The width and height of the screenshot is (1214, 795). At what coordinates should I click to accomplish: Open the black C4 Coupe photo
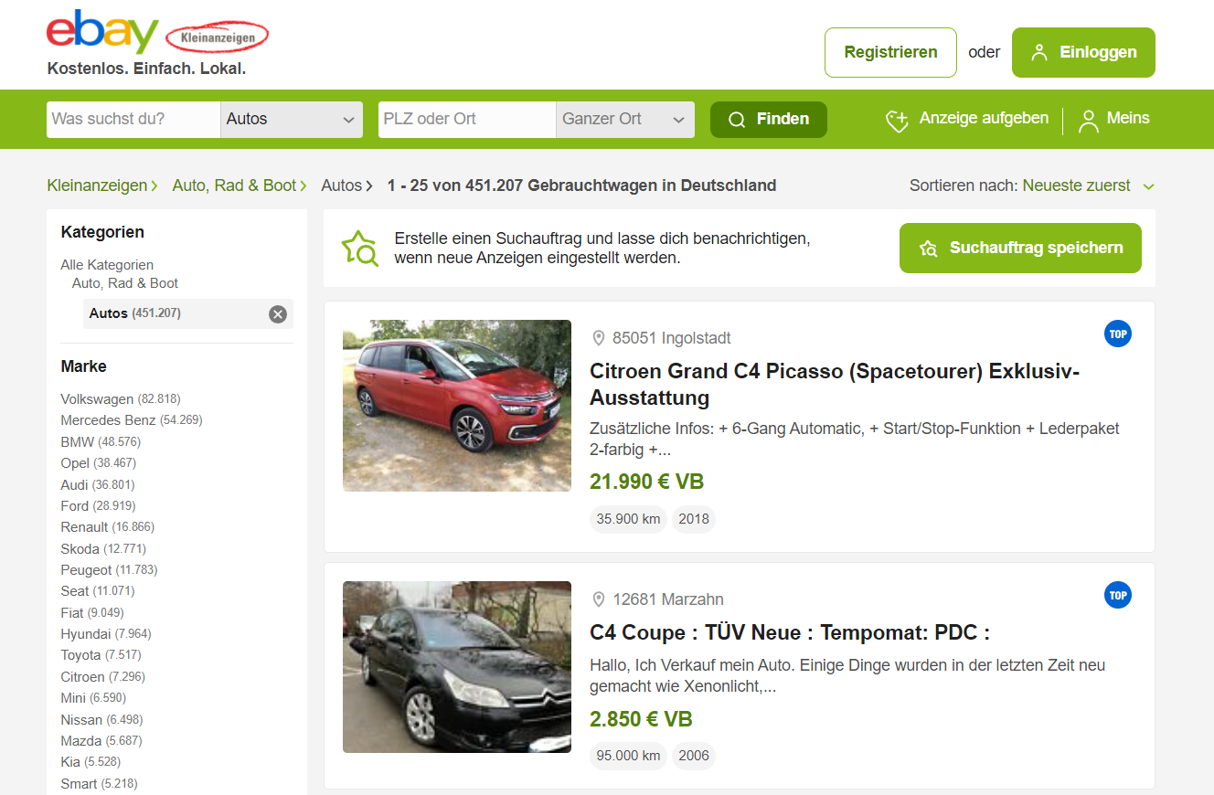coord(457,667)
